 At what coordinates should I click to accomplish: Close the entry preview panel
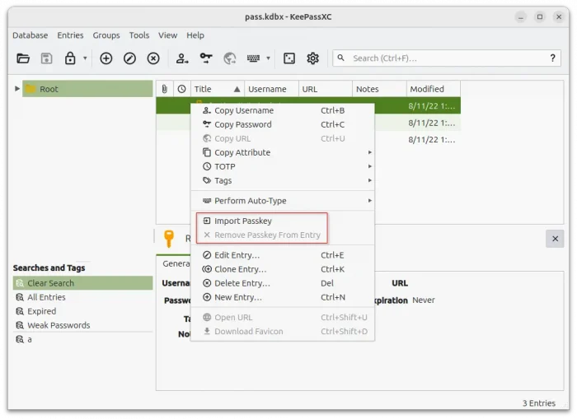(x=555, y=238)
